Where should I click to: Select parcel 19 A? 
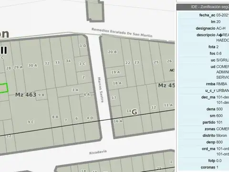[115, 72]
